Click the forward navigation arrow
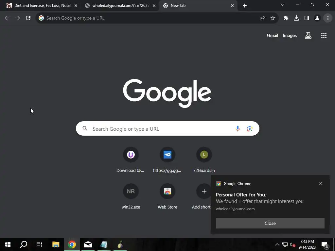The height and width of the screenshot is (251, 335). pos(18,18)
